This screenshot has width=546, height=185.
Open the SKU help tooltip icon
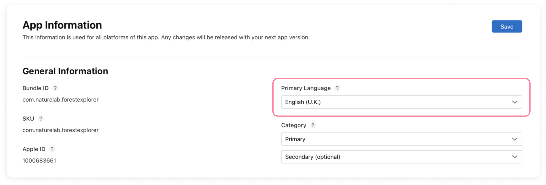(40, 119)
